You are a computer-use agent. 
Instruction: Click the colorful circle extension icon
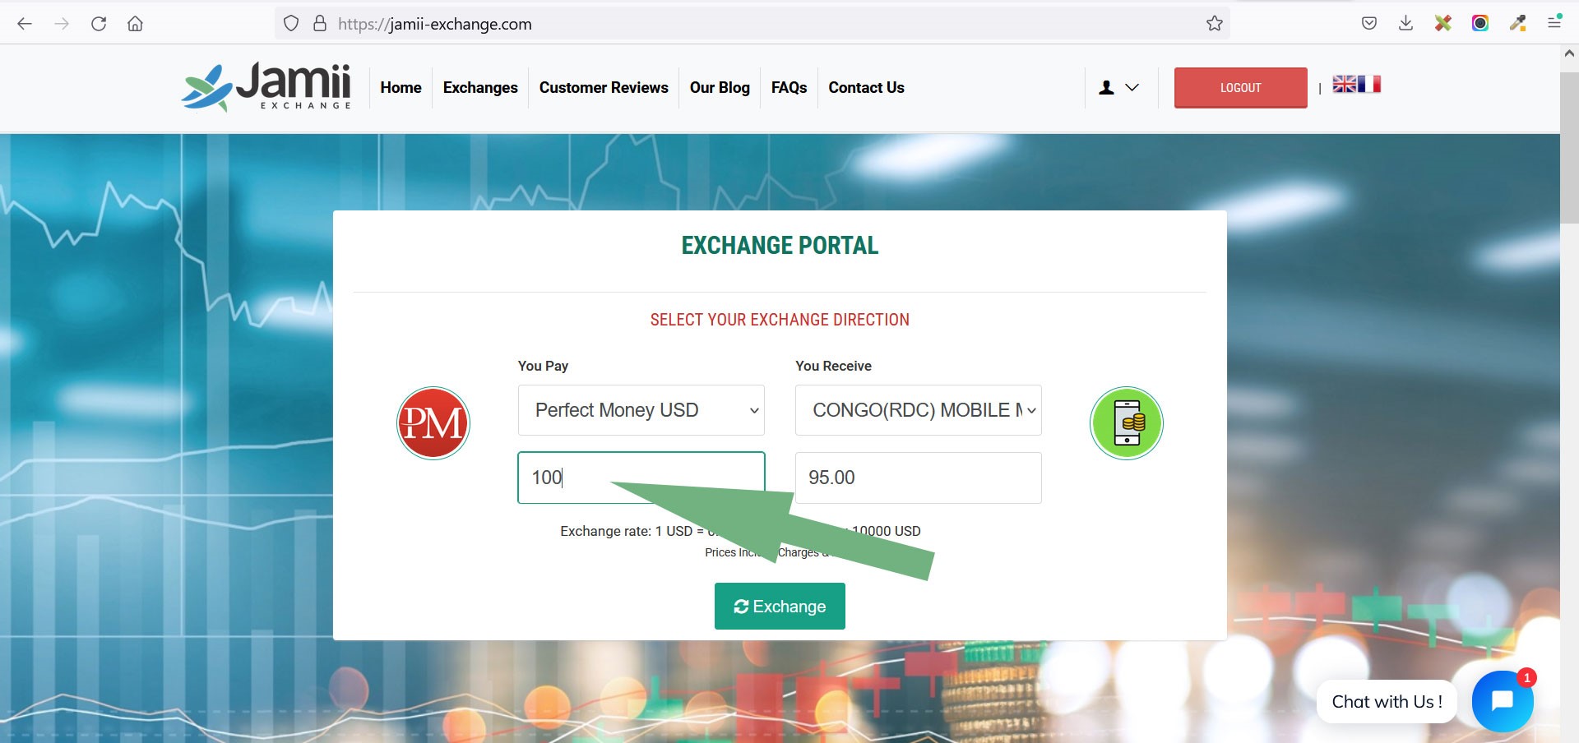[x=1480, y=23]
